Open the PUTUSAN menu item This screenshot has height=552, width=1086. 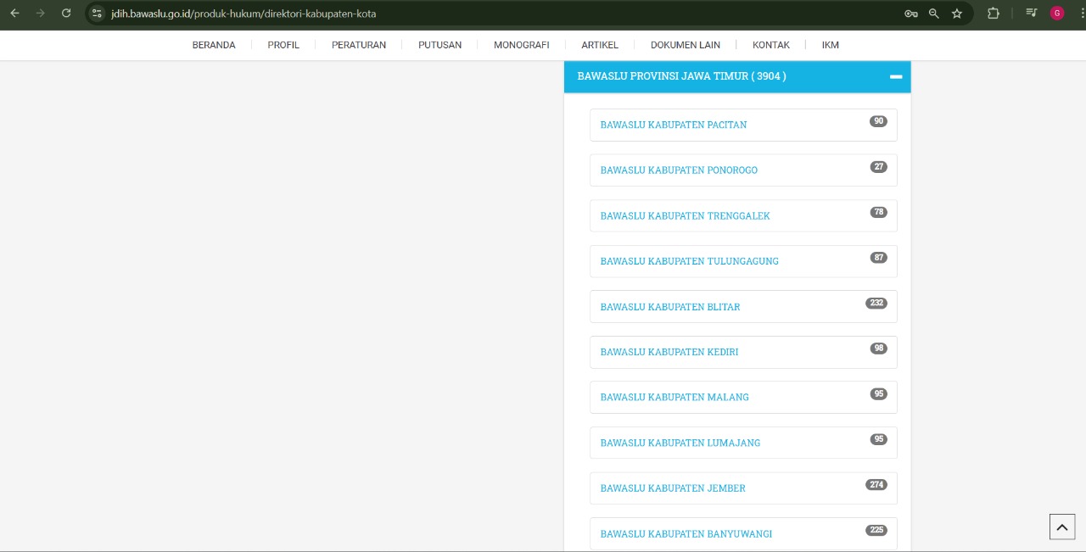pos(439,45)
